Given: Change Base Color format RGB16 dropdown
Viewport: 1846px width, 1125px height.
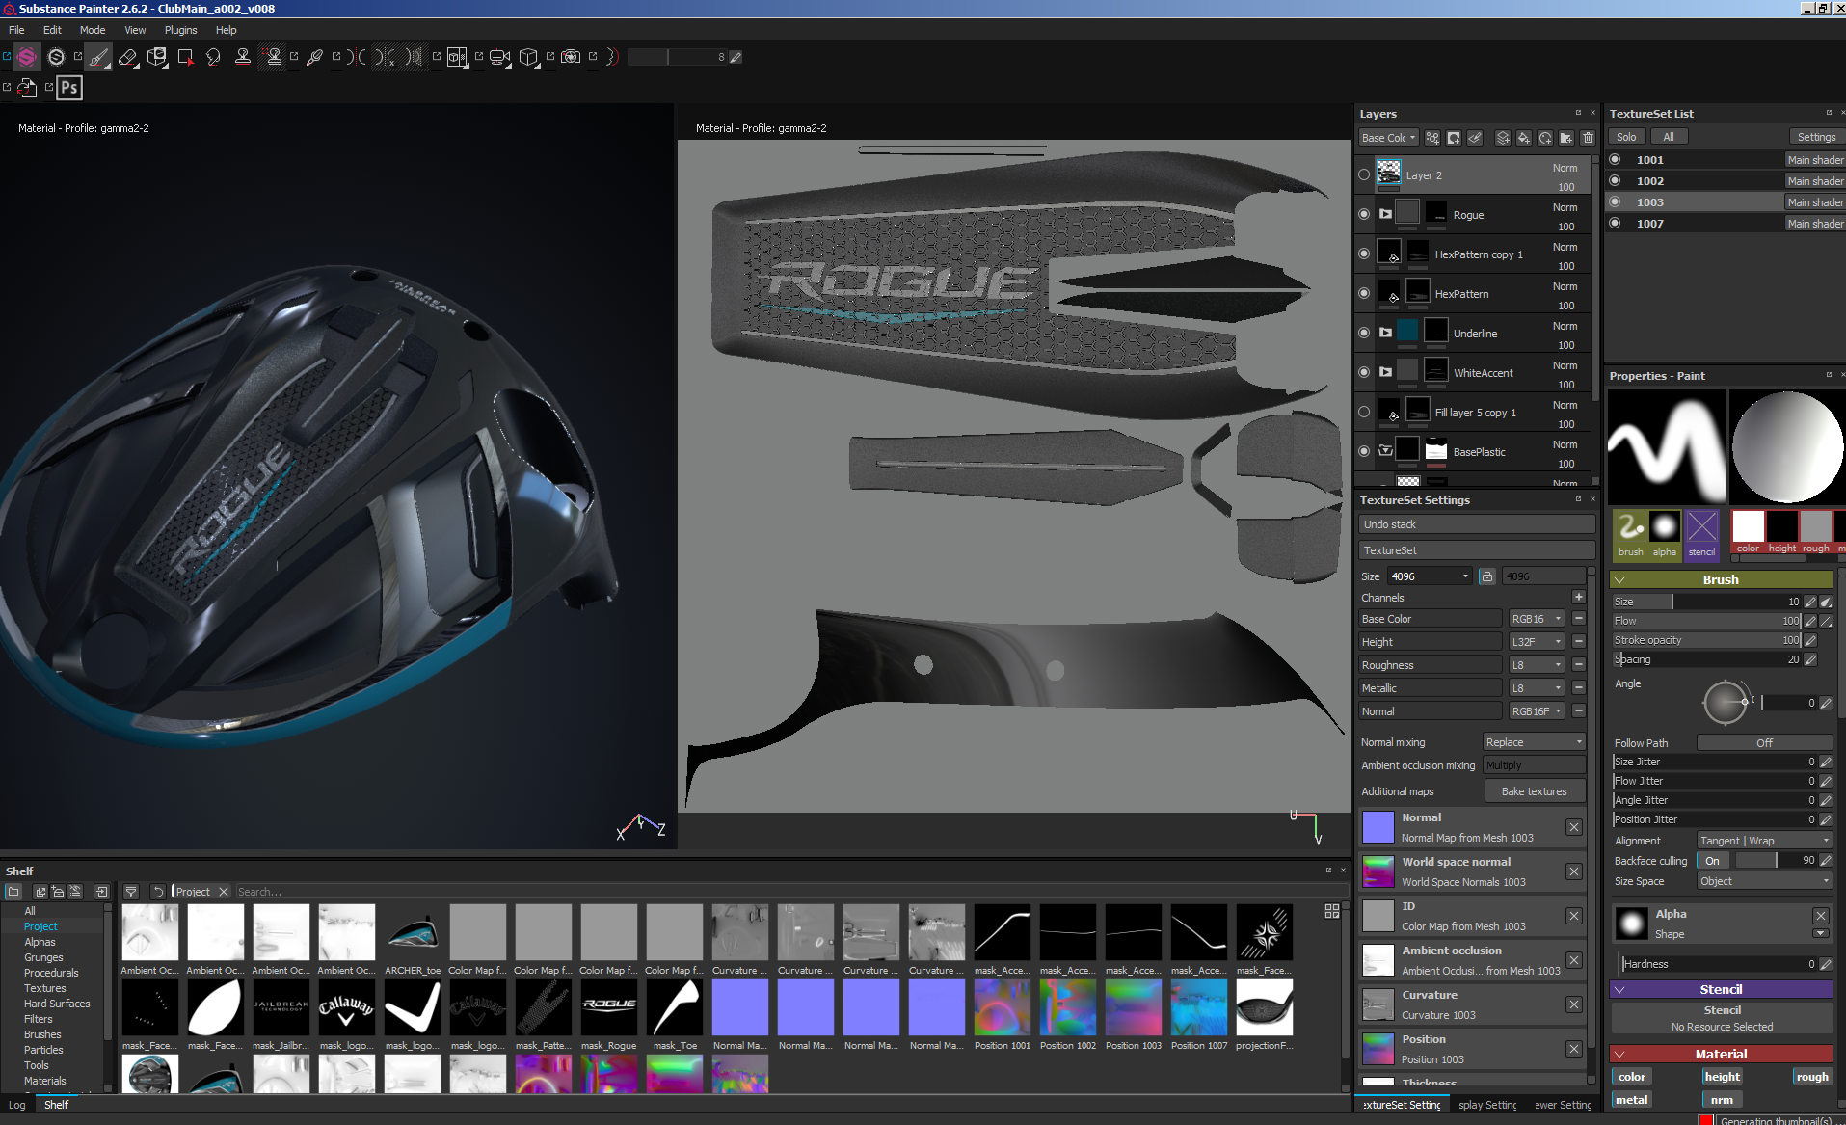Looking at the screenshot, I should point(1537,619).
